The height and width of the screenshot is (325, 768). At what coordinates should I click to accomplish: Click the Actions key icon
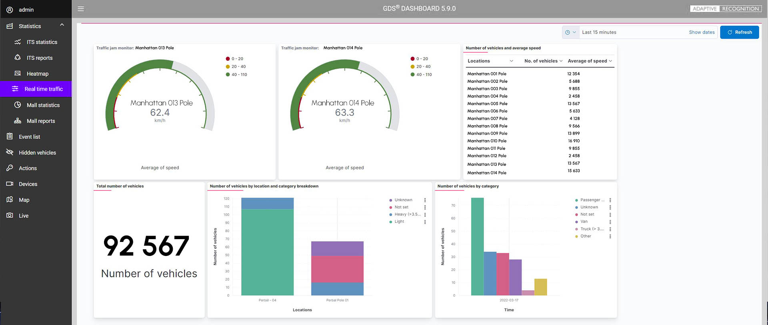(10, 168)
